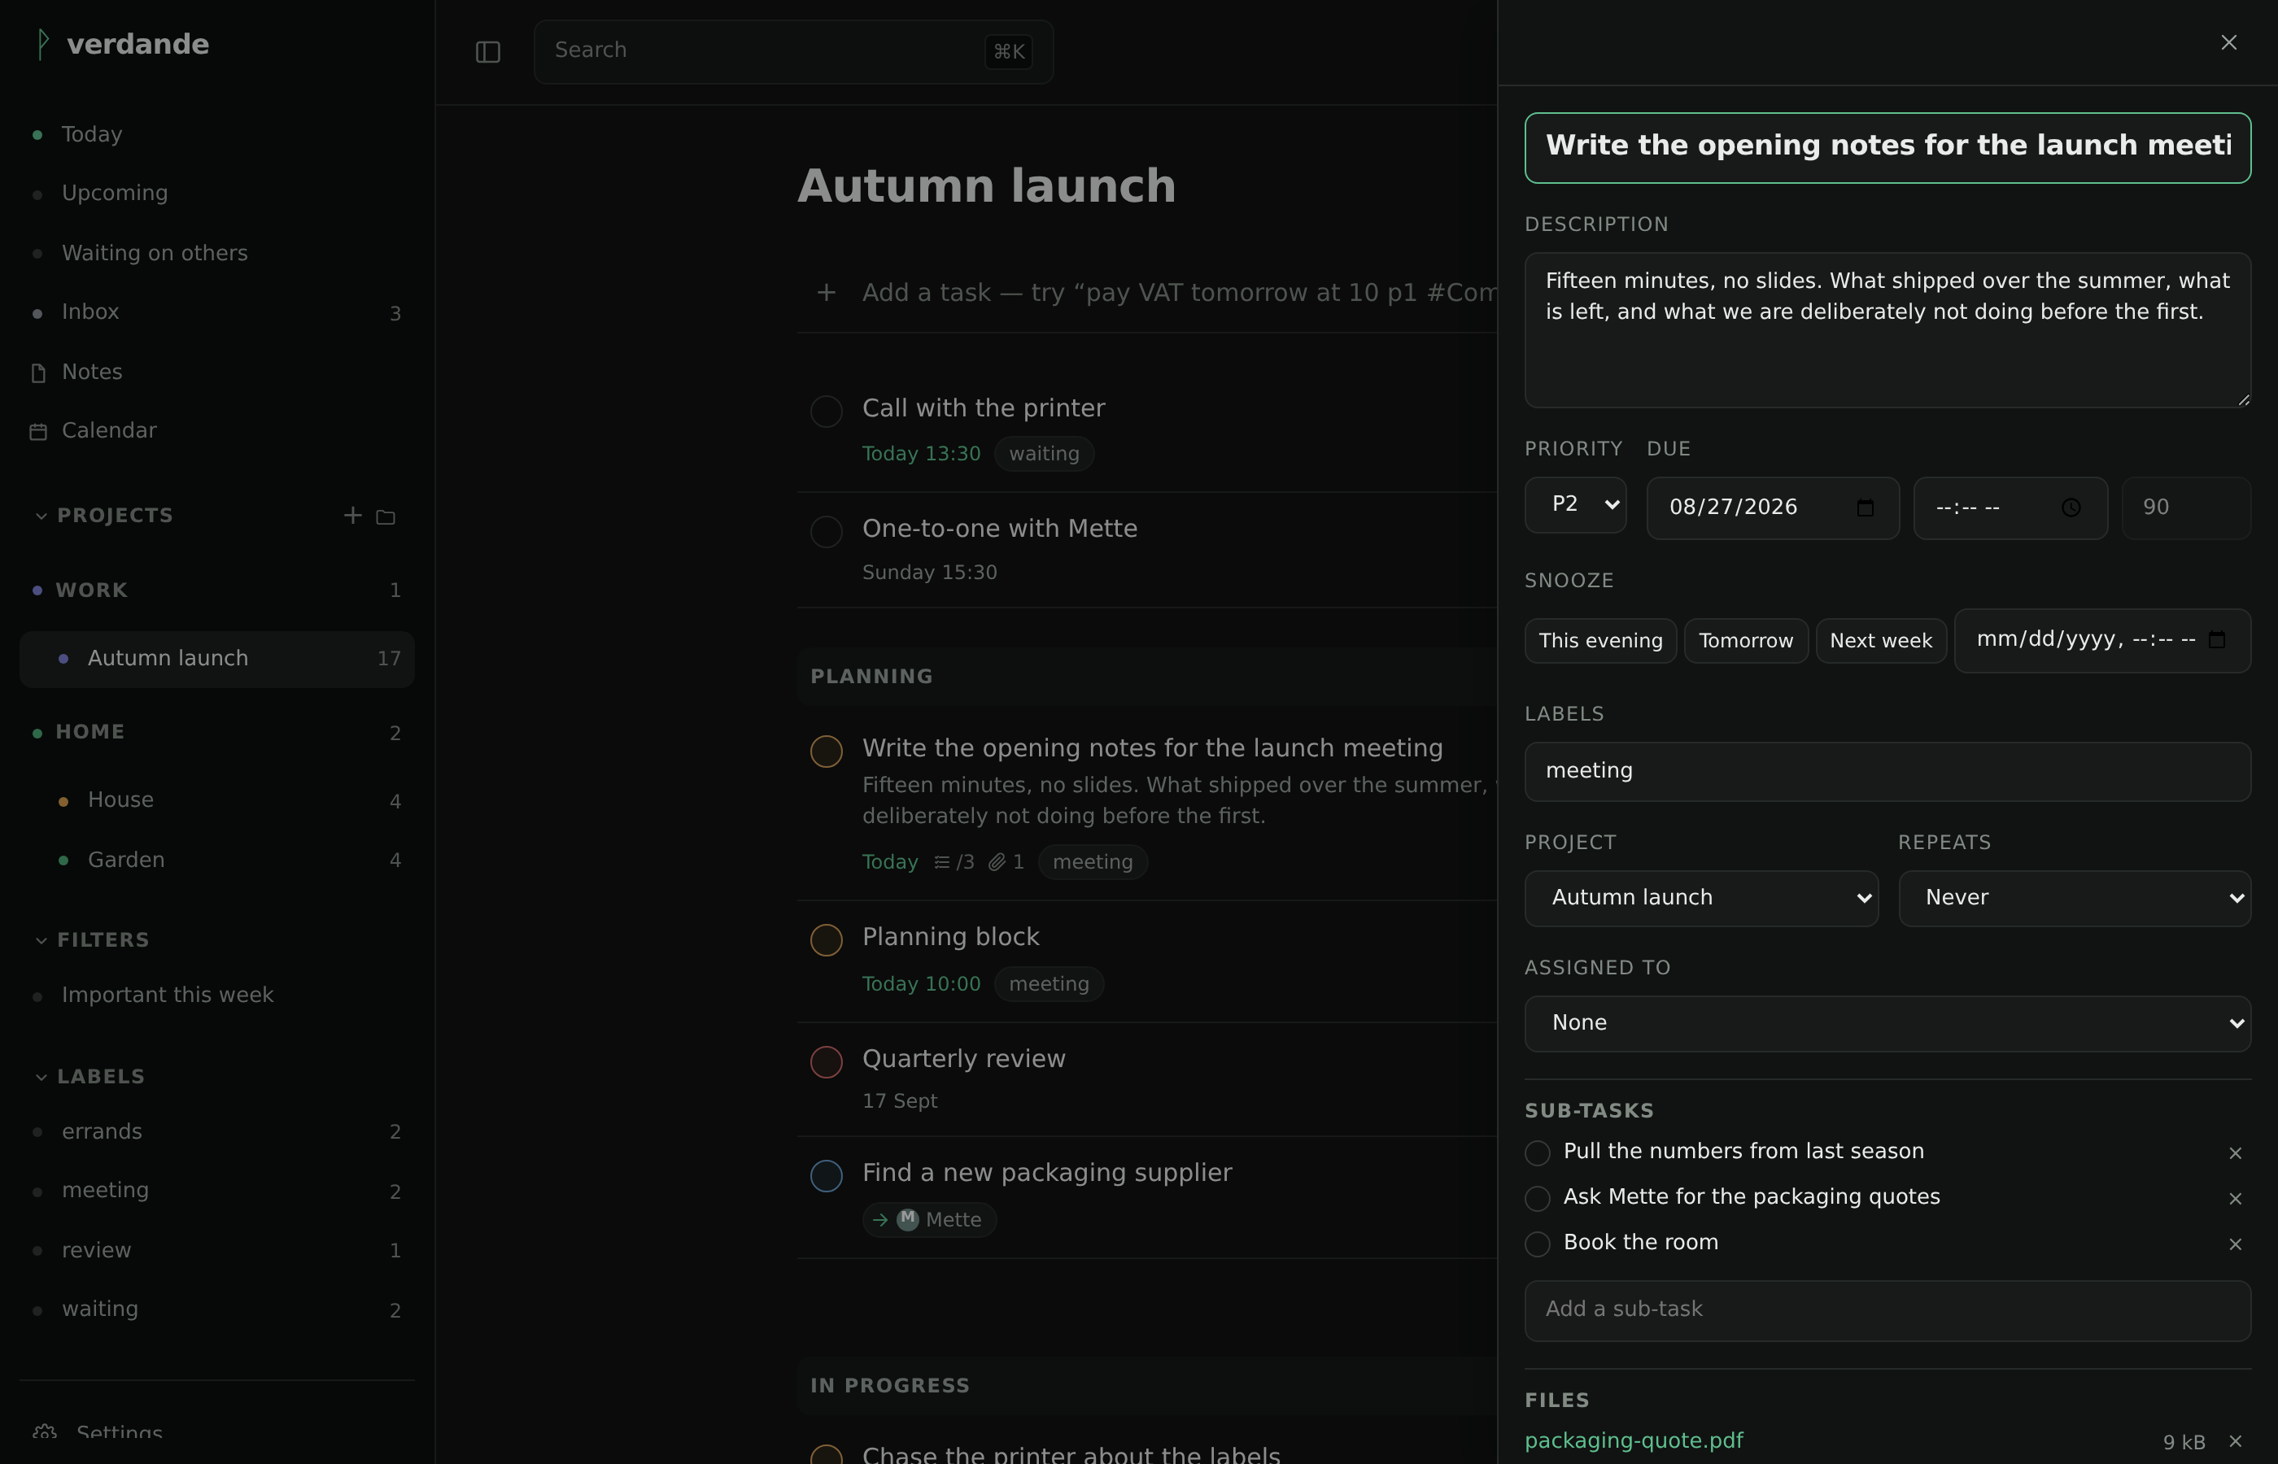This screenshot has height=1464, width=2278.
Task: Open the packaging-quote.pdf file link
Action: coord(1634,1440)
